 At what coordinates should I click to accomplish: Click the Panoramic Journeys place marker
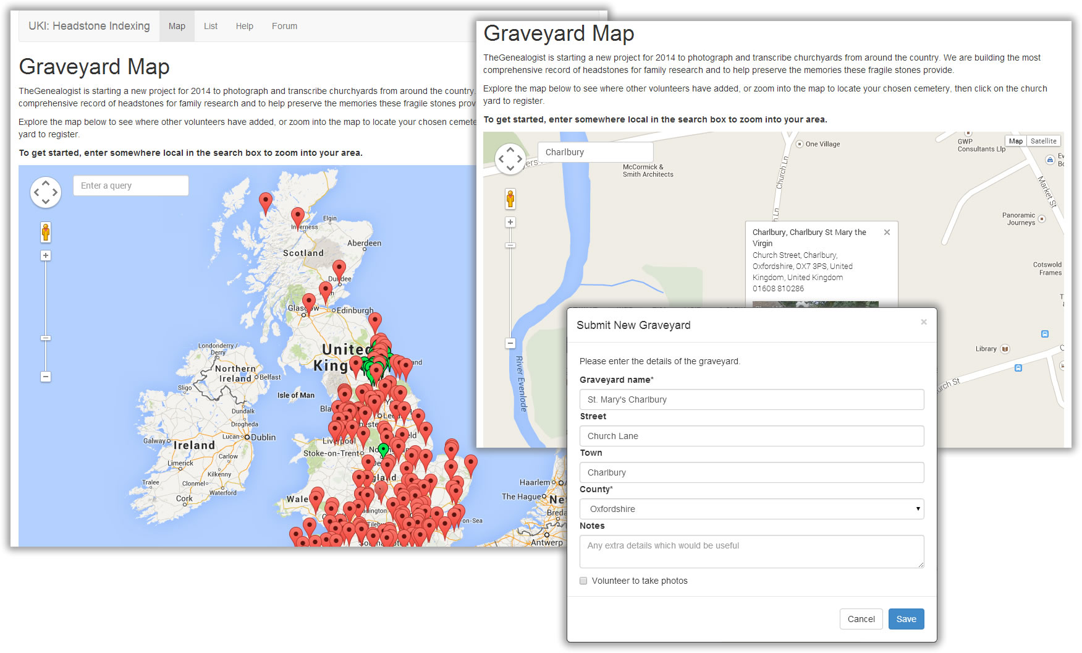(1042, 219)
